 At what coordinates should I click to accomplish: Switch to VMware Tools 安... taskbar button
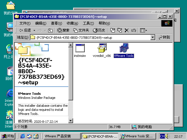click(x=138, y=136)
